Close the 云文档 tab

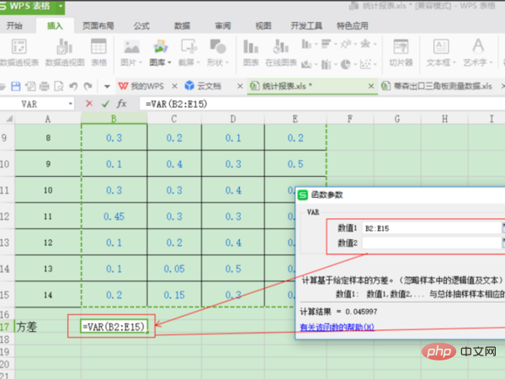pyautogui.click(x=240, y=86)
